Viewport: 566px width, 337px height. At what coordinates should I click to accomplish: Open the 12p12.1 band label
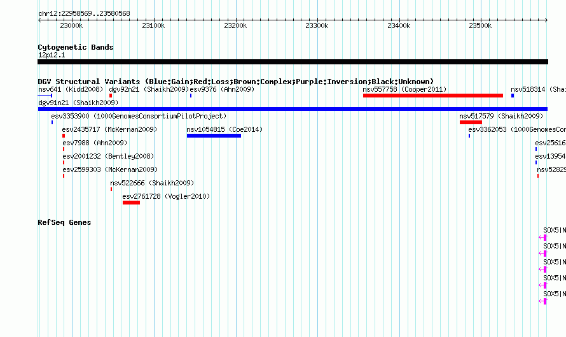[52, 55]
